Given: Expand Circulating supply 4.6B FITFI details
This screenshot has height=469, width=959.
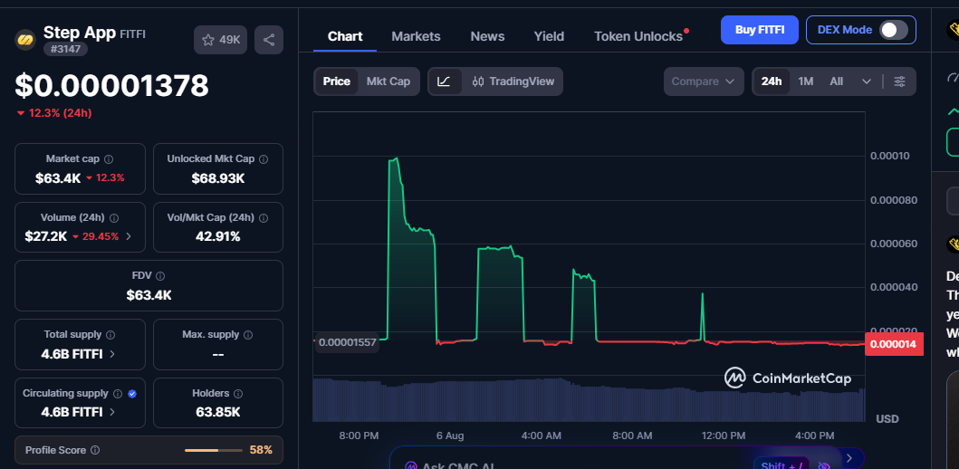Looking at the screenshot, I should 112,413.
